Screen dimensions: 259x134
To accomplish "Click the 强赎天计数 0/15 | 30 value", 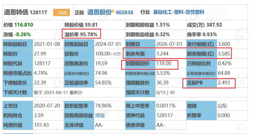I will click(x=165, y=92).
